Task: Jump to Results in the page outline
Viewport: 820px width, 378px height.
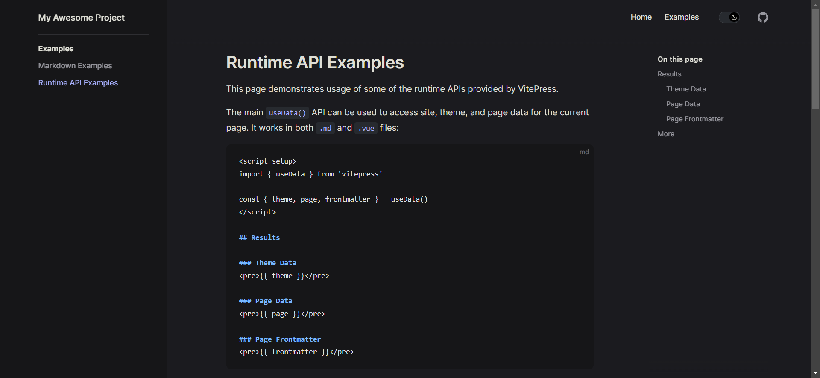Action: coord(669,74)
